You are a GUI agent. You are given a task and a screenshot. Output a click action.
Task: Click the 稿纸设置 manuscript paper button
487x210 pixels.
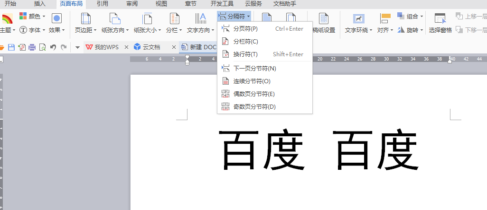324,23
